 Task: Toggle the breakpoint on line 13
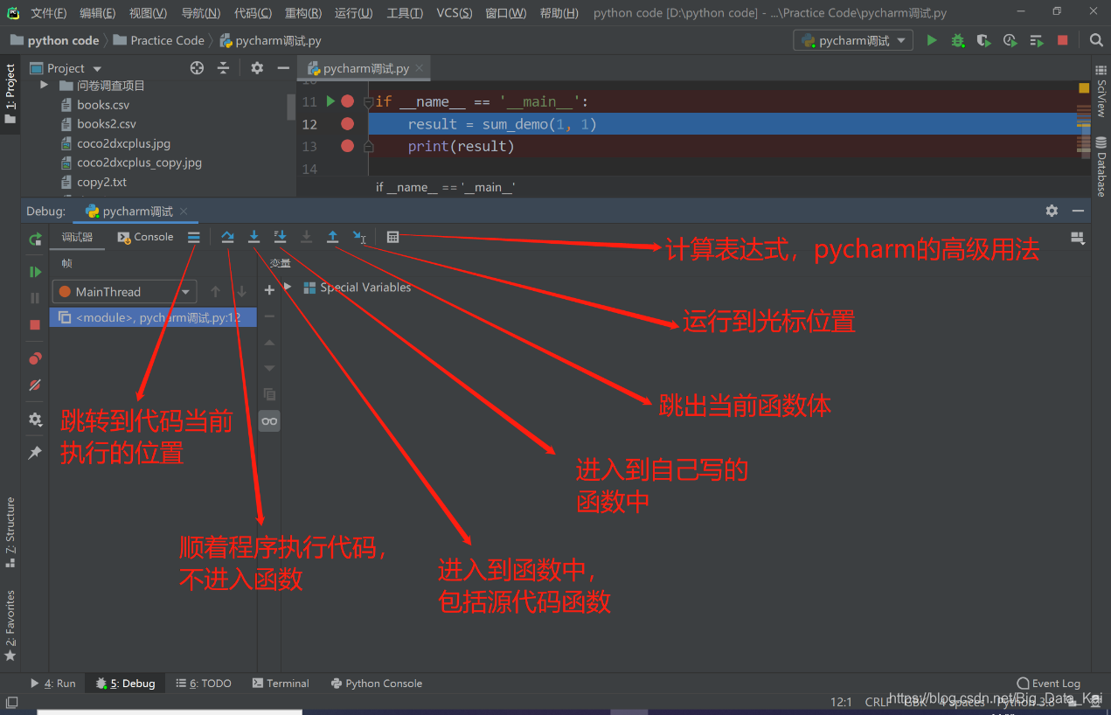pos(348,146)
